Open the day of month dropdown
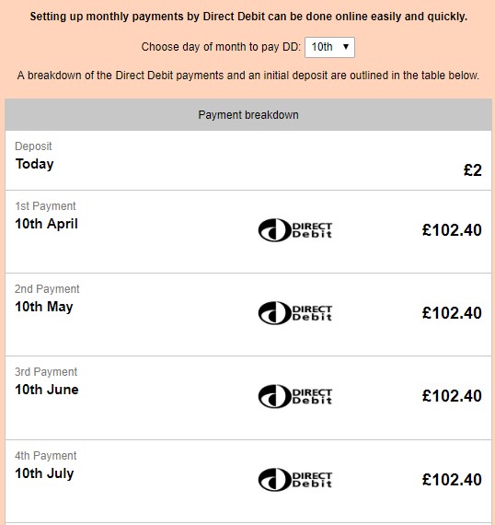 [x=329, y=47]
